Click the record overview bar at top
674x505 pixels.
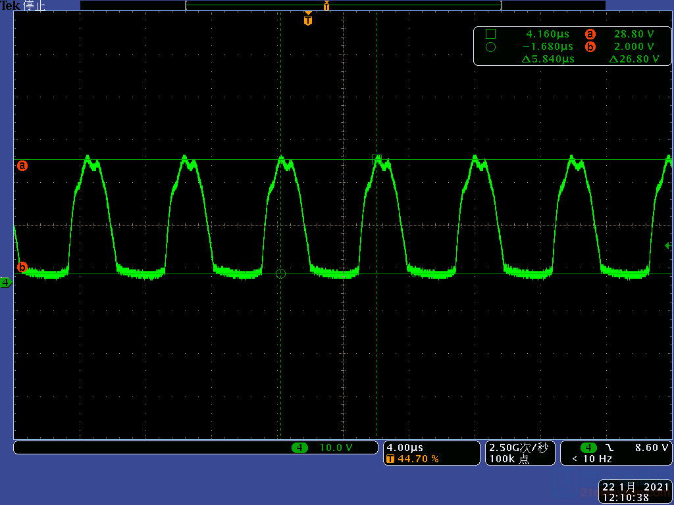pyautogui.click(x=343, y=5)
